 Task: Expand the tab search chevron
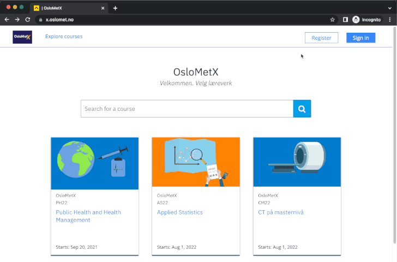389,8
